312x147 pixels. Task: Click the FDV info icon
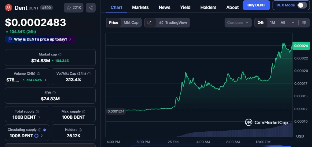[x=54, y=93]
